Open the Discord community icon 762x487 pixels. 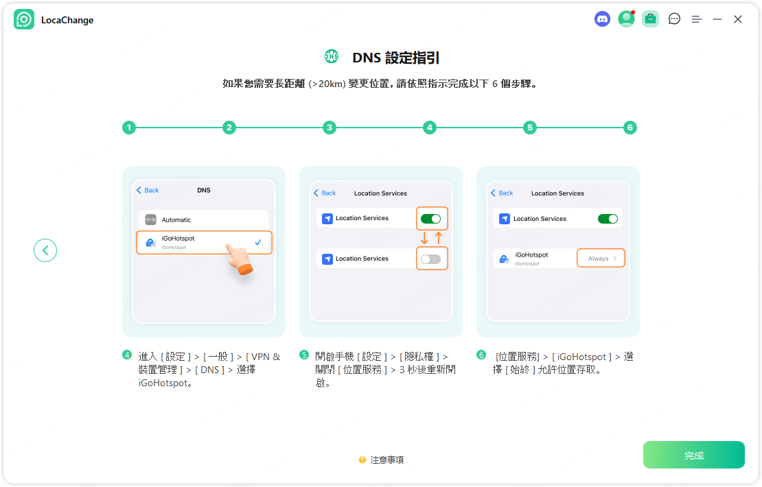(x=602, y=19)
